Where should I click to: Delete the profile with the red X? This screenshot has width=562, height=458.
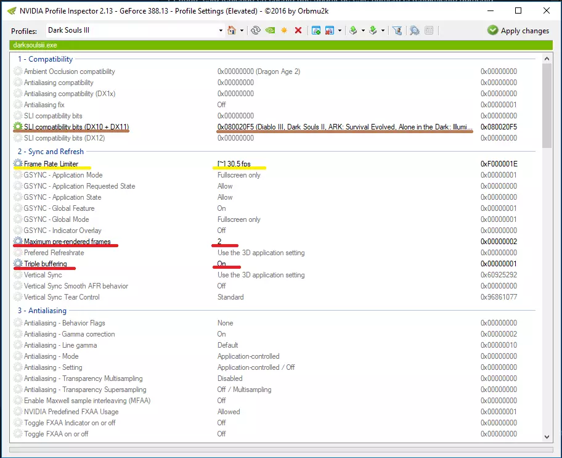(x=298, y=30)
